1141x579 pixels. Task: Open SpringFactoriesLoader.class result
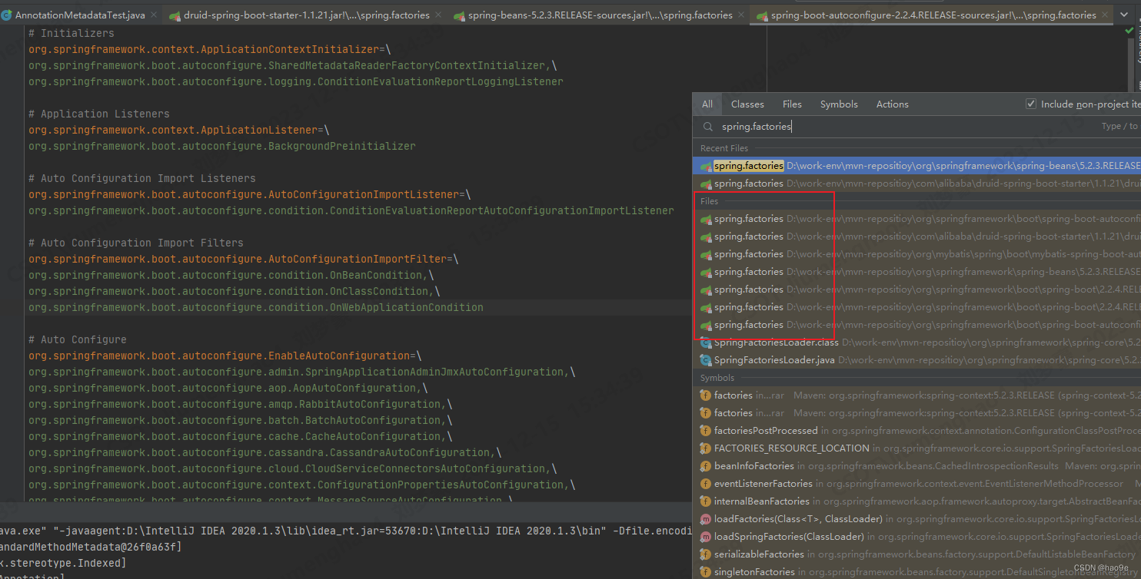coord(916,342)
